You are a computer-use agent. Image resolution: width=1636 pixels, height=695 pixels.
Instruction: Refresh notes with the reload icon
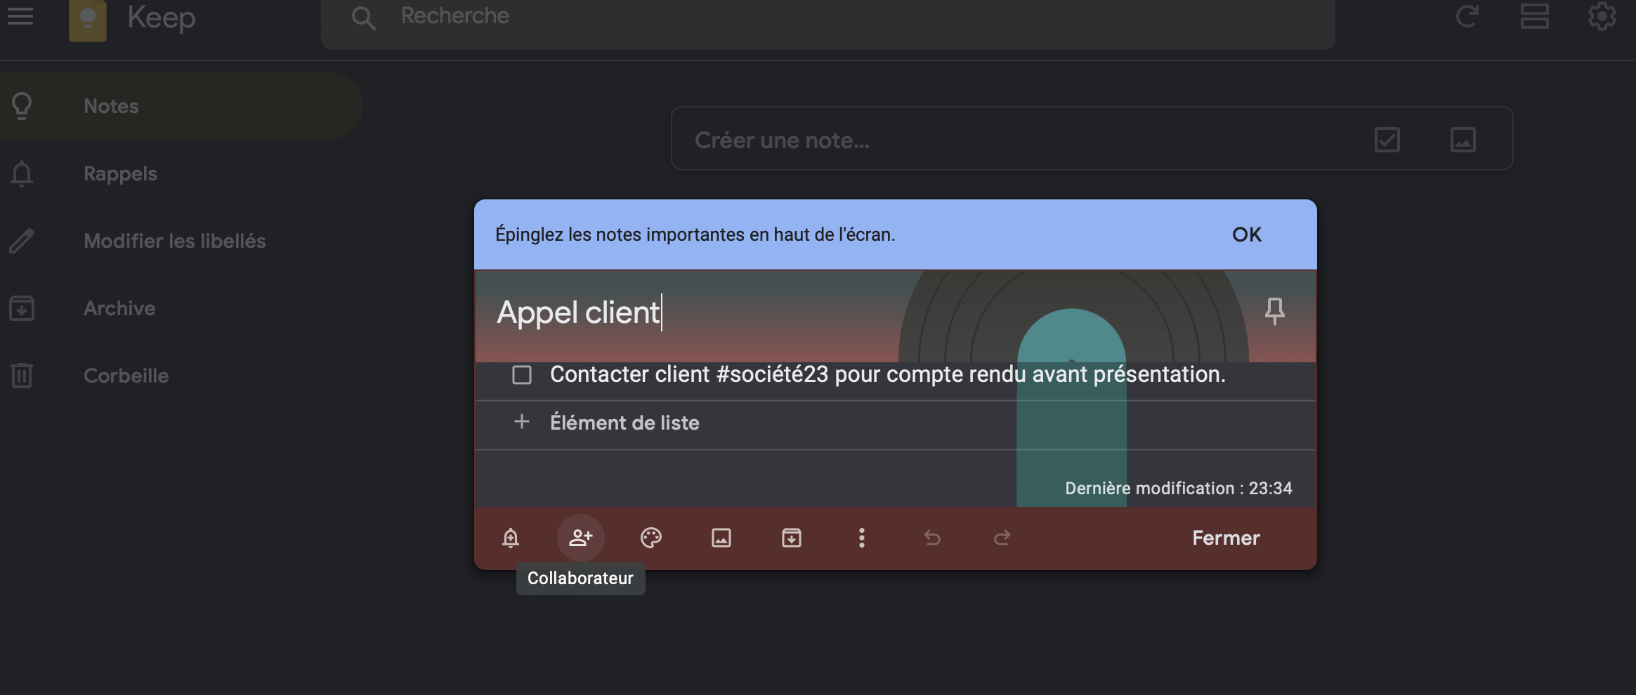[1467, 15]
